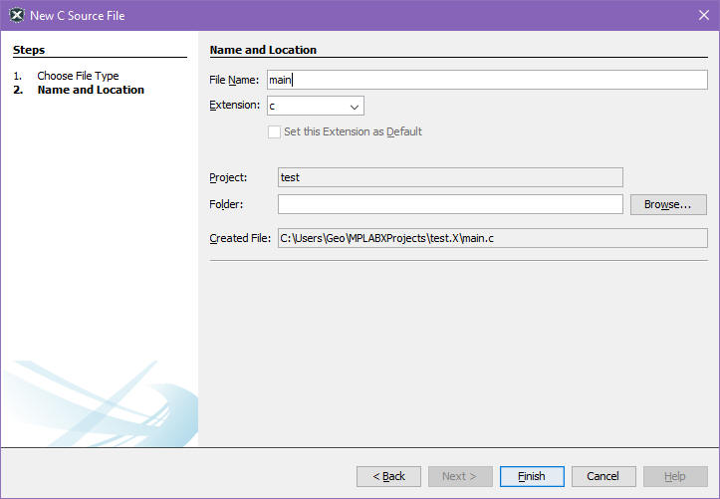The width and height of the screenshot is (720, 499).
Task: Open the Extension dropdown
Action: (x=315, y=106)
